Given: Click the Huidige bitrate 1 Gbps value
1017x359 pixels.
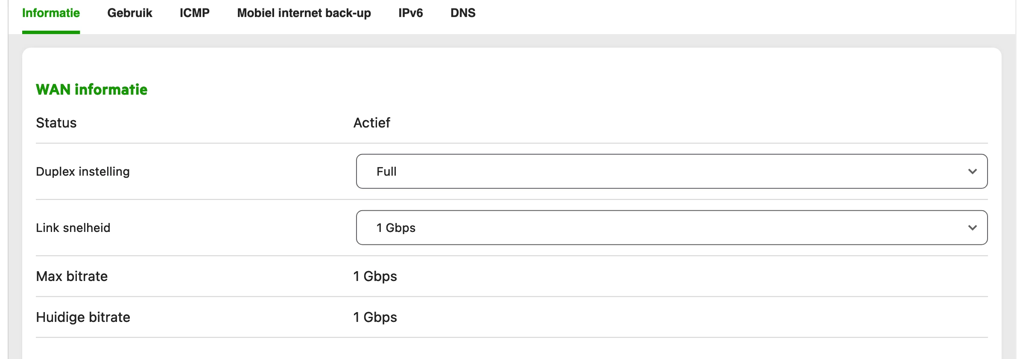Looking at the screenshot, I should point(375,317).
